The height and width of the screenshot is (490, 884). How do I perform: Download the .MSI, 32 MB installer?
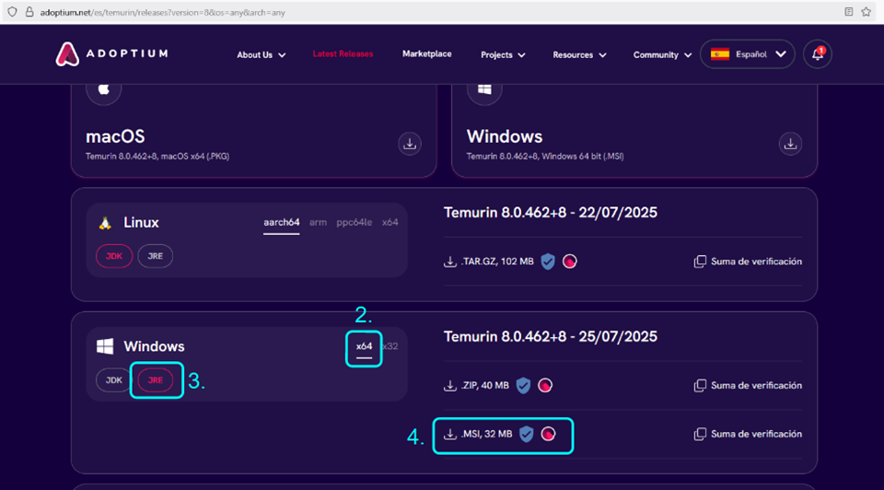(478, 434)
